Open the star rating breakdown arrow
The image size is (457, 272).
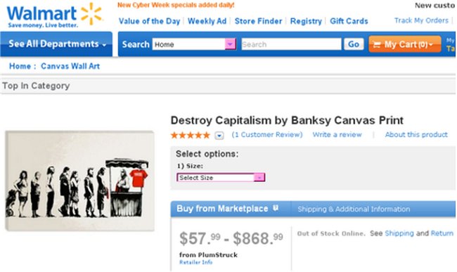pos(219,136)
